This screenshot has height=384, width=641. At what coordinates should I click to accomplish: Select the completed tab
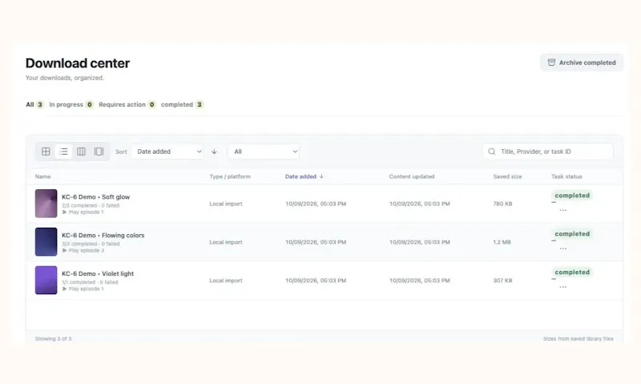pos(182,105)
